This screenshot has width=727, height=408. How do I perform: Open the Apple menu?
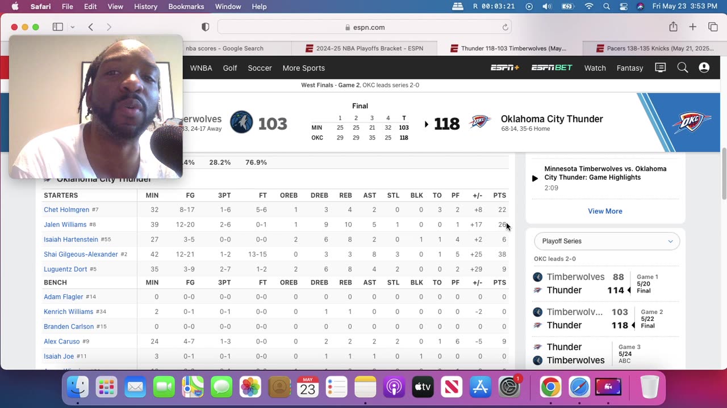coord(15,6)
